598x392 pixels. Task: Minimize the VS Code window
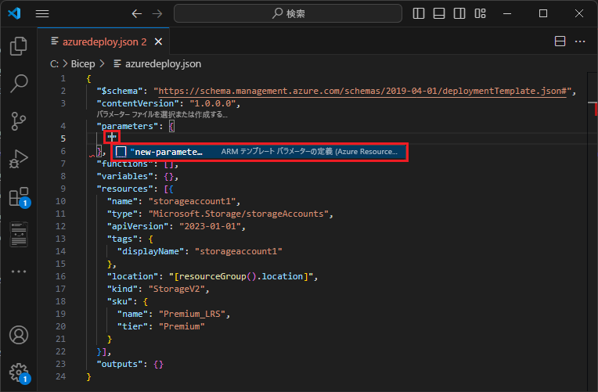tap(507, 14)
